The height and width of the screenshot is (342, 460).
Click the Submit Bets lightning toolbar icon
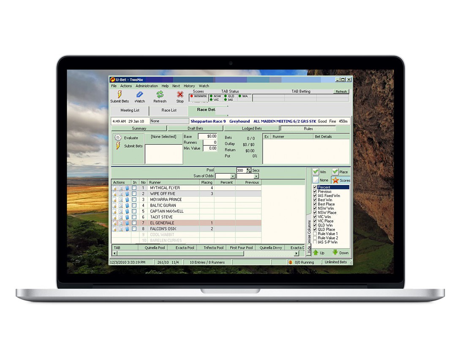[120, 94]
